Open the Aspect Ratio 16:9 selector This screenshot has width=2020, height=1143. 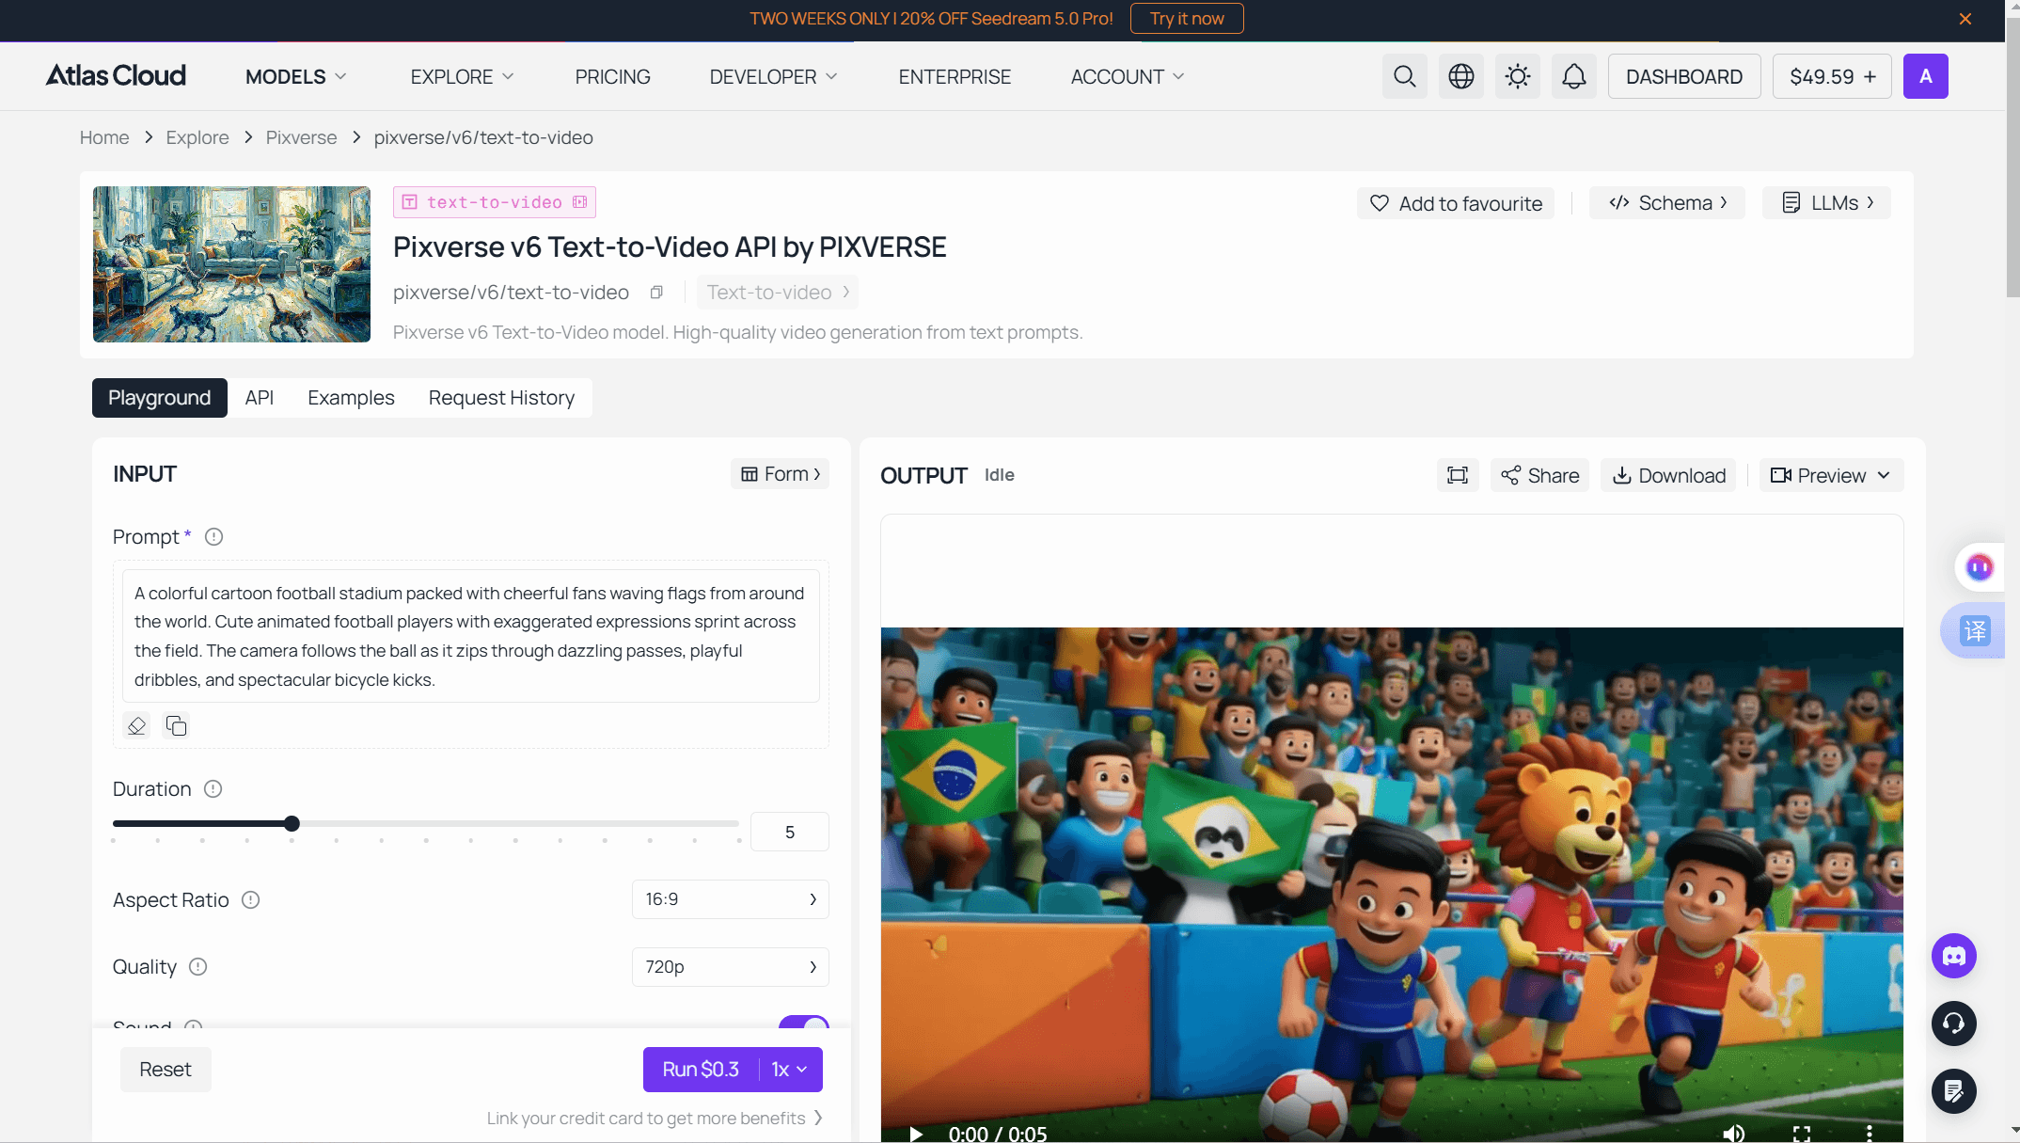point(730,900)
